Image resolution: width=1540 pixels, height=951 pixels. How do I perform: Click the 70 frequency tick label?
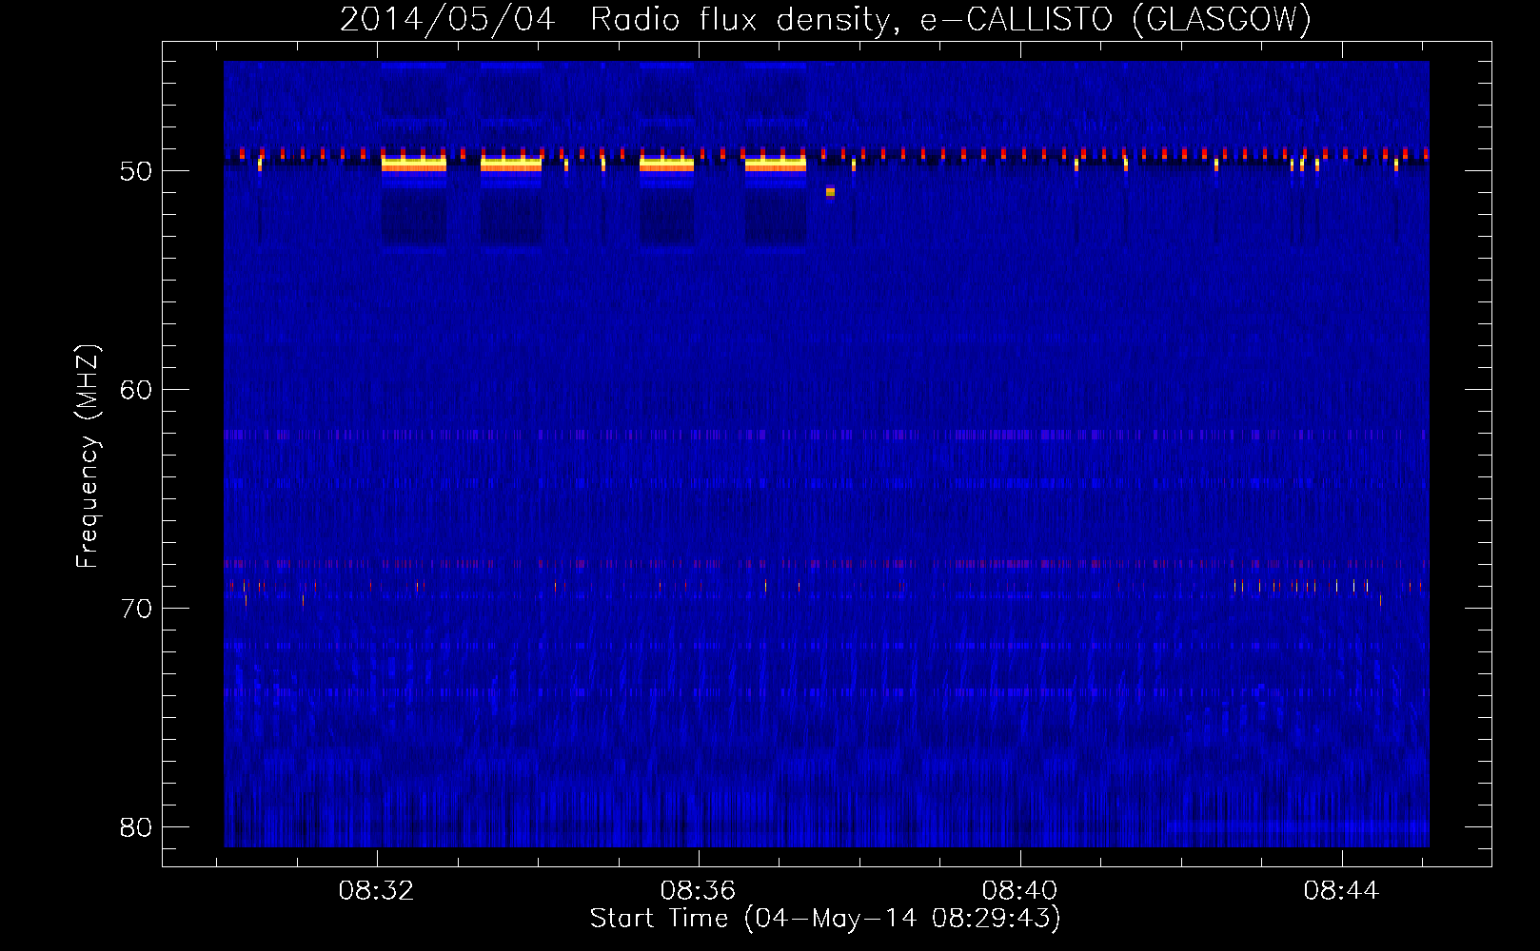[136, 609]
